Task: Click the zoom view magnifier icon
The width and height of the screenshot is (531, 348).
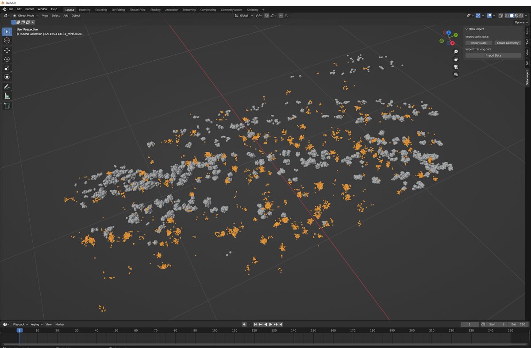Action: (x=456, y=52)
